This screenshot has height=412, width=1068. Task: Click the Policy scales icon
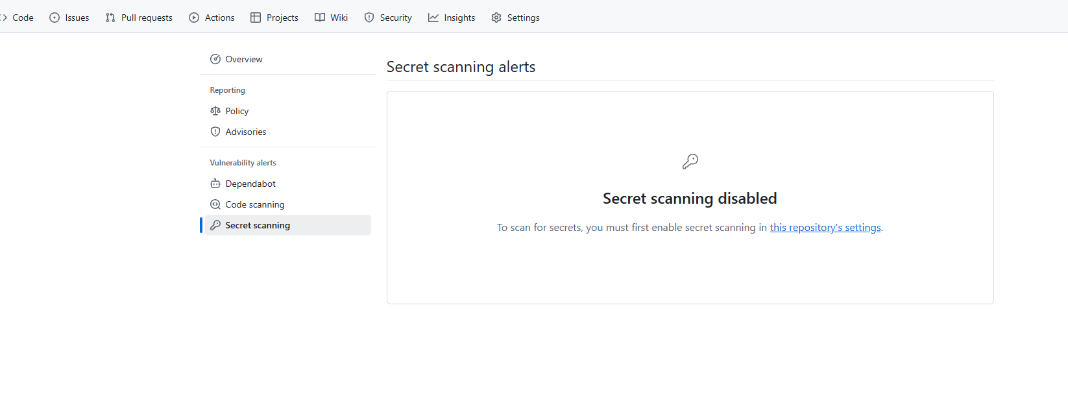pos(215,111)
